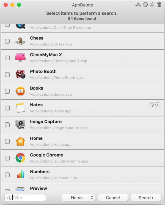Select the Notes list row
Screen dimensions: 165x205
[82, 108]
